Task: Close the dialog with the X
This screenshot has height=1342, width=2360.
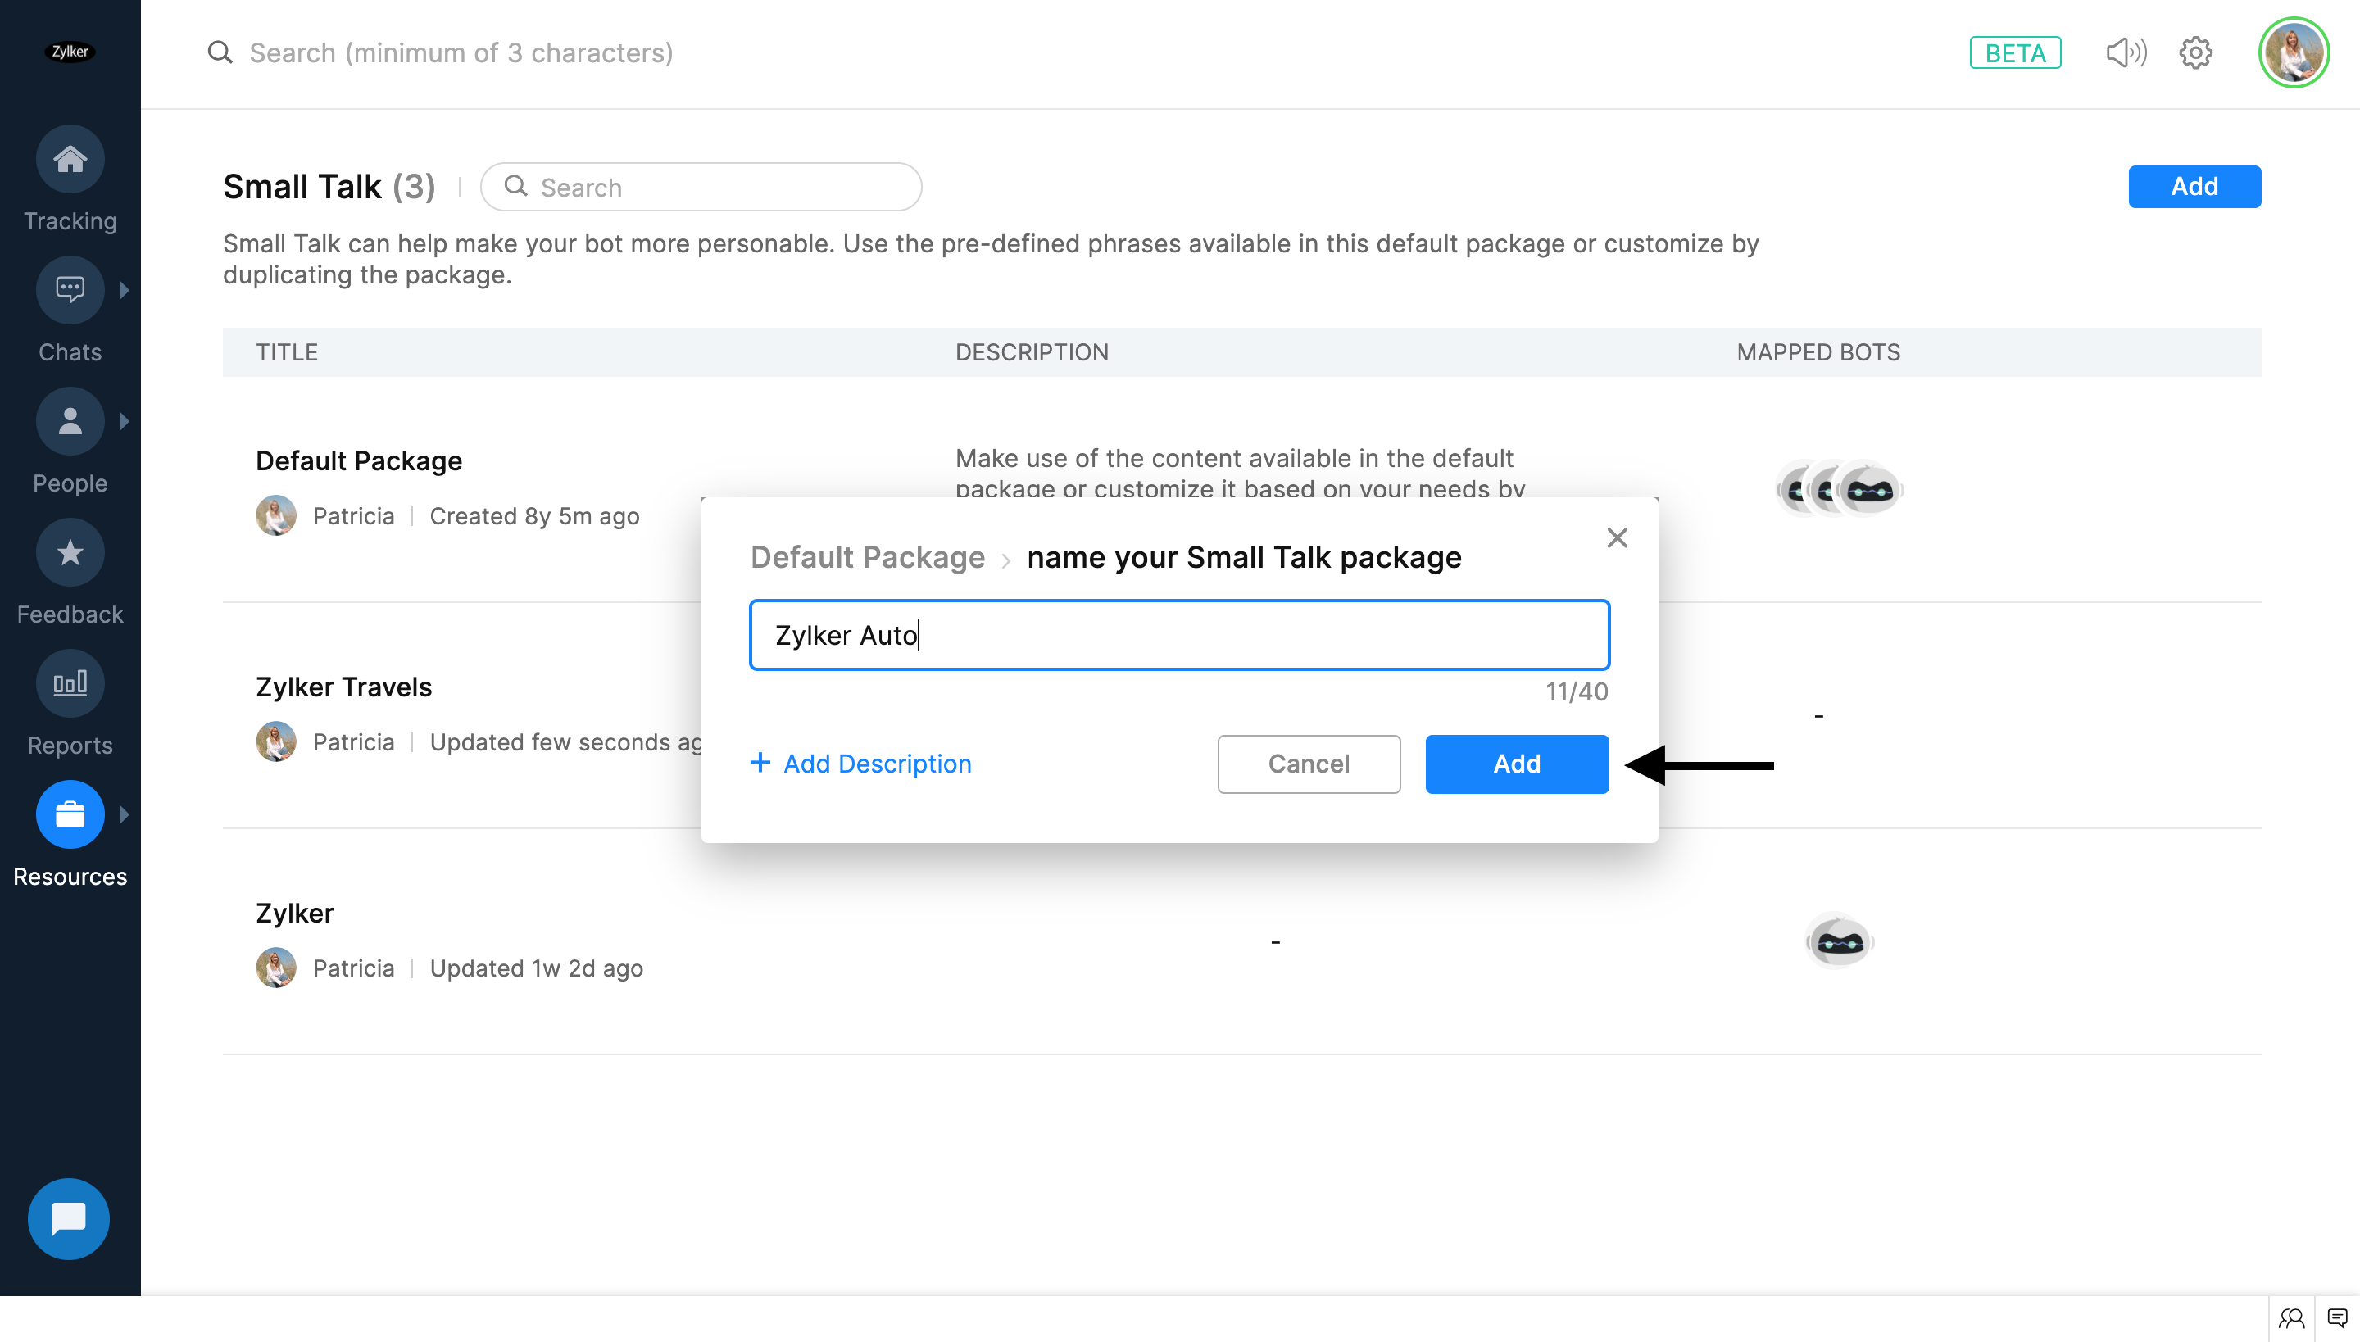Action: [x=1617, y=538]
